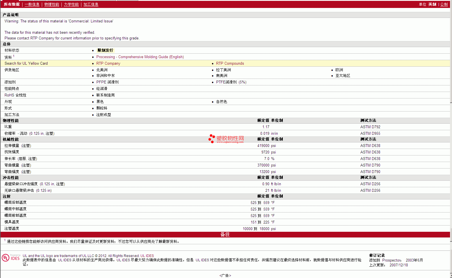This screenshot has width=452, height=278.
Task: Click unnotched Izod value 21 ft·lb/in
Action: (273, 191)
